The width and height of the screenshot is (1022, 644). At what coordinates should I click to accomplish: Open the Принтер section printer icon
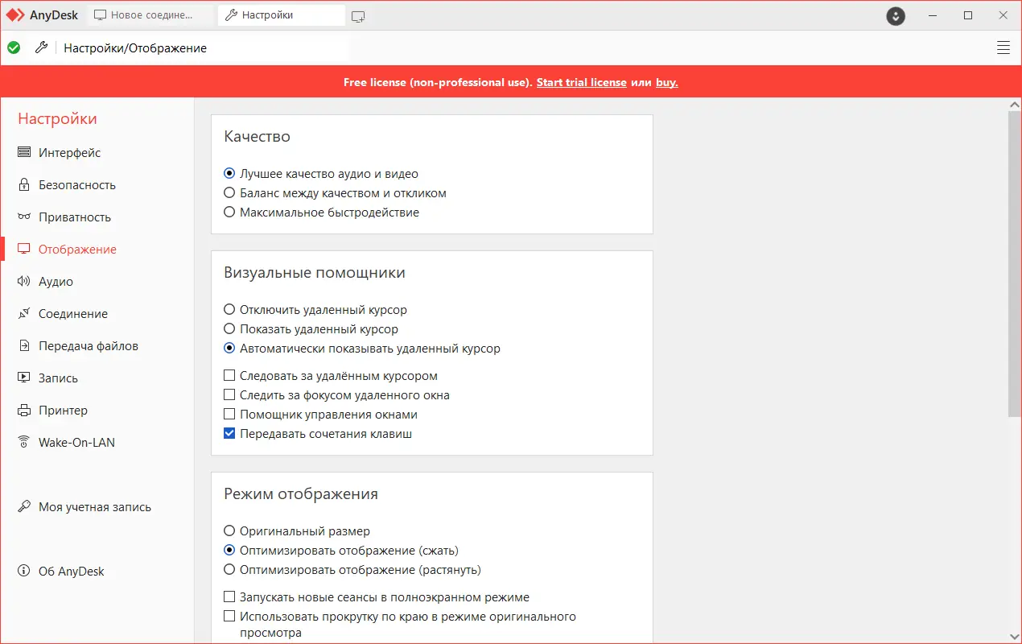24,411
